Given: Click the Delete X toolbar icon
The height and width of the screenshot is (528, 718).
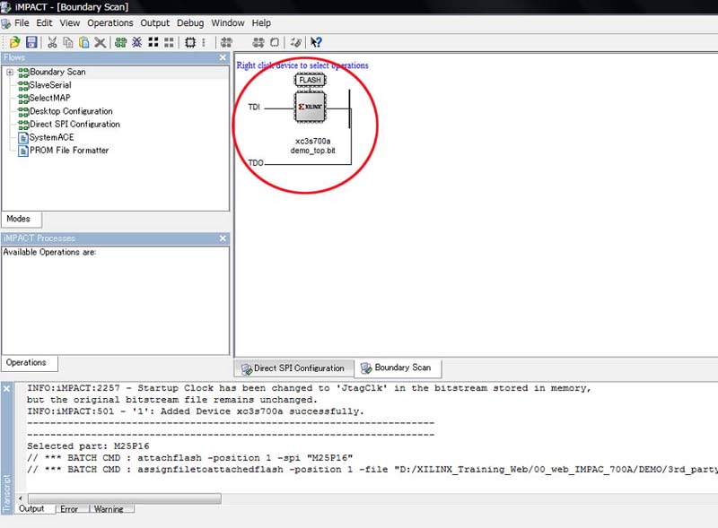Looking at the screenshot, I should point(100,42).
